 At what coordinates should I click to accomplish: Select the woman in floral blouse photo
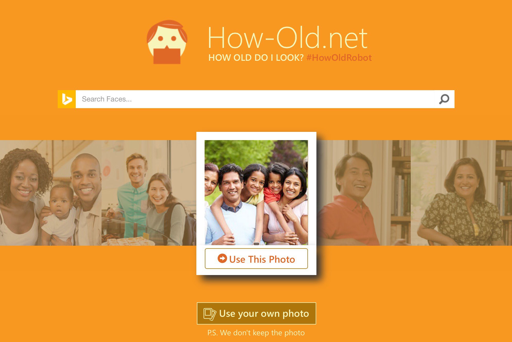point(461,193)
